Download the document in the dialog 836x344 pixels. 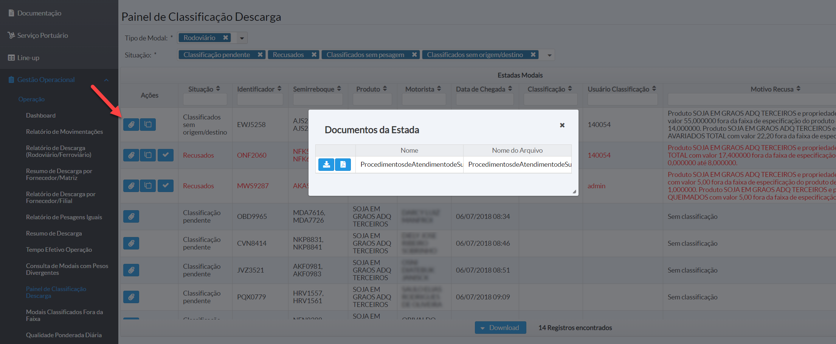(326, 164)
